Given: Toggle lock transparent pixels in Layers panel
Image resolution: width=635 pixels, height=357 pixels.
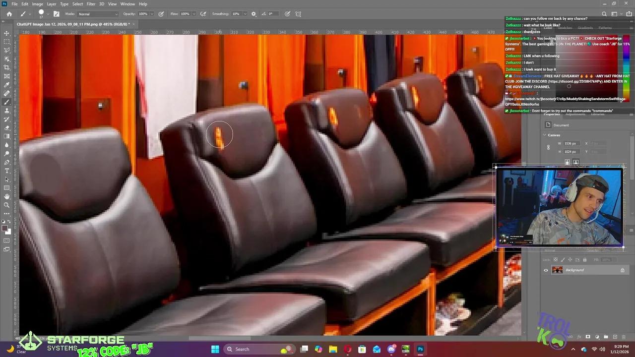Looking at the screenshot, I should 555,259.
